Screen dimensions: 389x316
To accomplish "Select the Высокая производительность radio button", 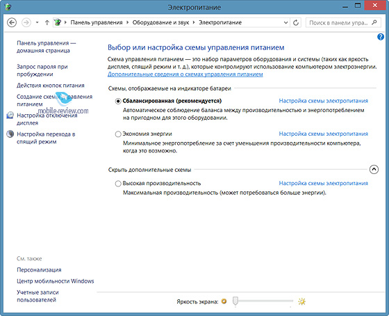I will click(118, 184).
